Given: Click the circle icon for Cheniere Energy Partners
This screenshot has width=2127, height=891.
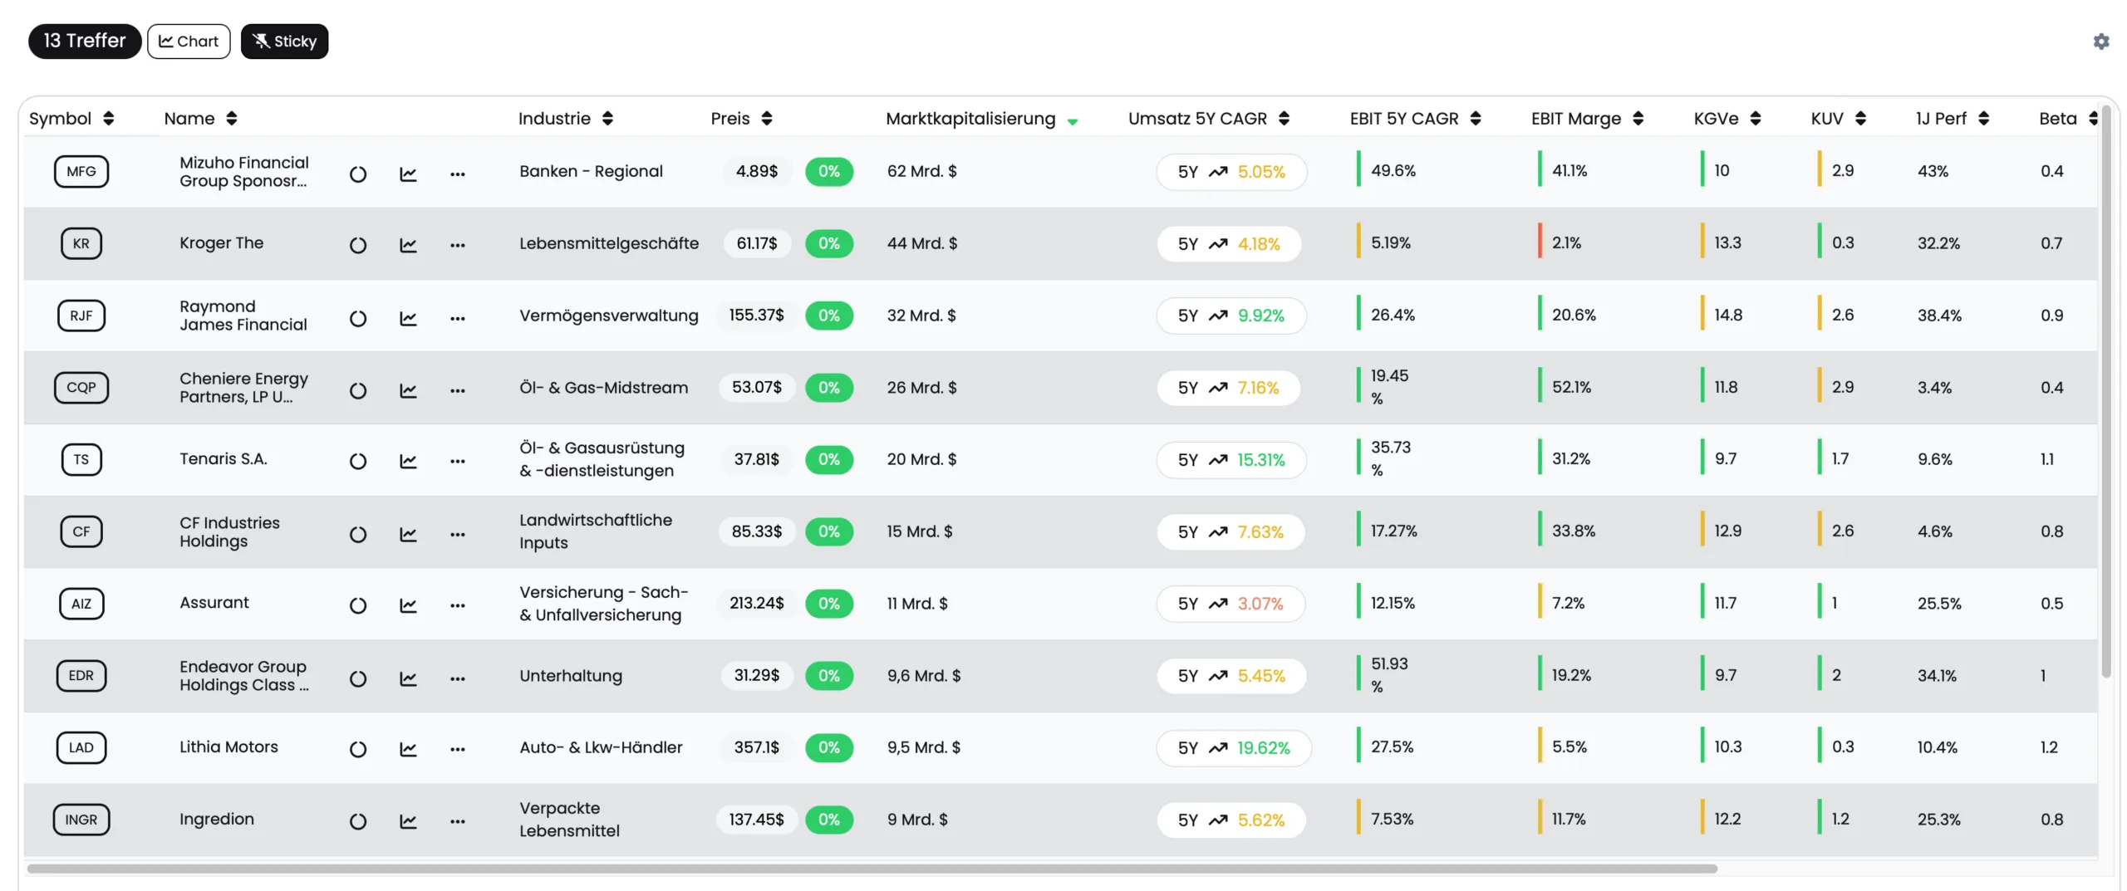Looking at the screenshot, I should [357, 390].
